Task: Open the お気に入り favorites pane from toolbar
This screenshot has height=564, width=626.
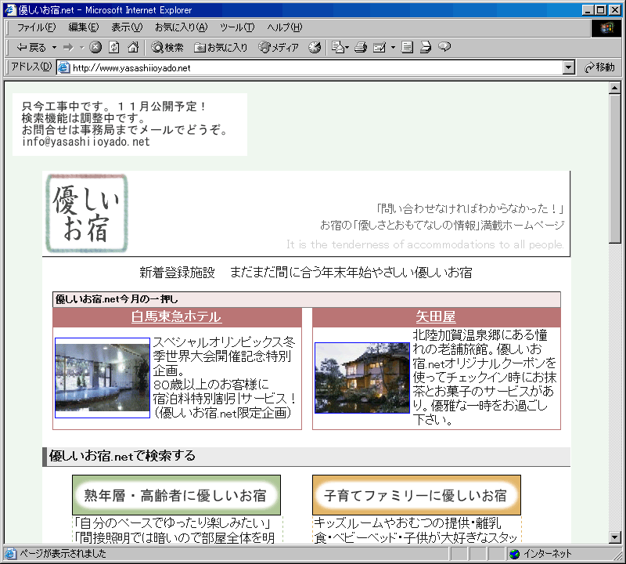Action: 221,48
